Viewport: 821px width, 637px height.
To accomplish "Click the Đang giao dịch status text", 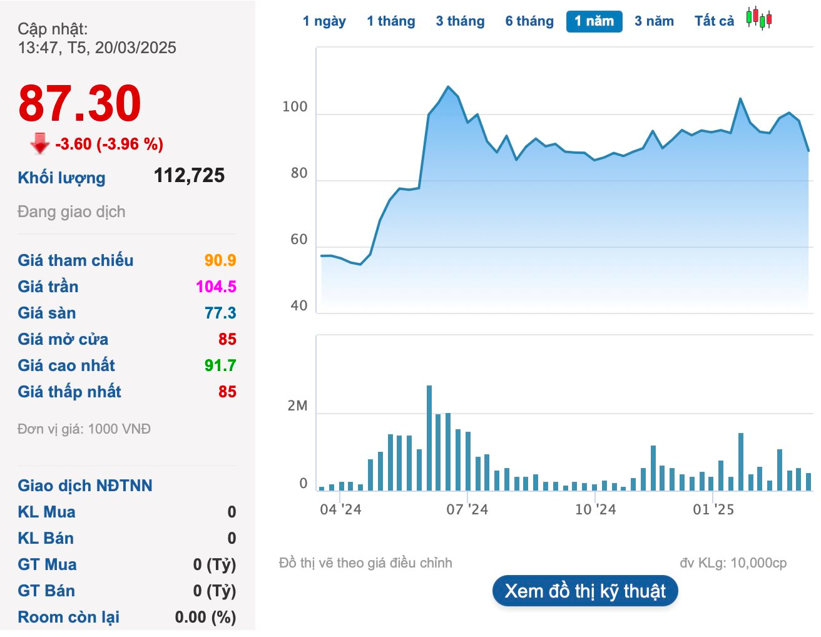I will [x=71, y=211].
